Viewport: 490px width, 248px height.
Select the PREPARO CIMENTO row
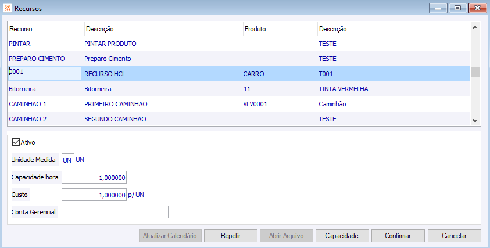coord(239,59)
